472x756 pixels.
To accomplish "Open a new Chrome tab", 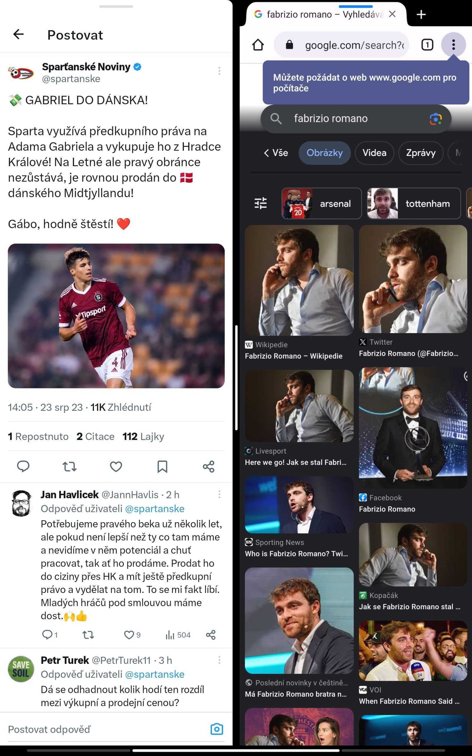I will [421, 14].
